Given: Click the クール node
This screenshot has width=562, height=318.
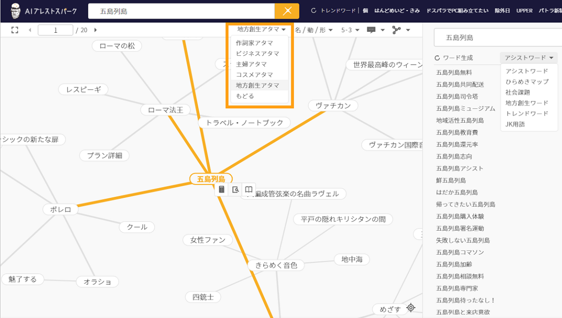Looking at the screenshot, I should coord(137,227).
